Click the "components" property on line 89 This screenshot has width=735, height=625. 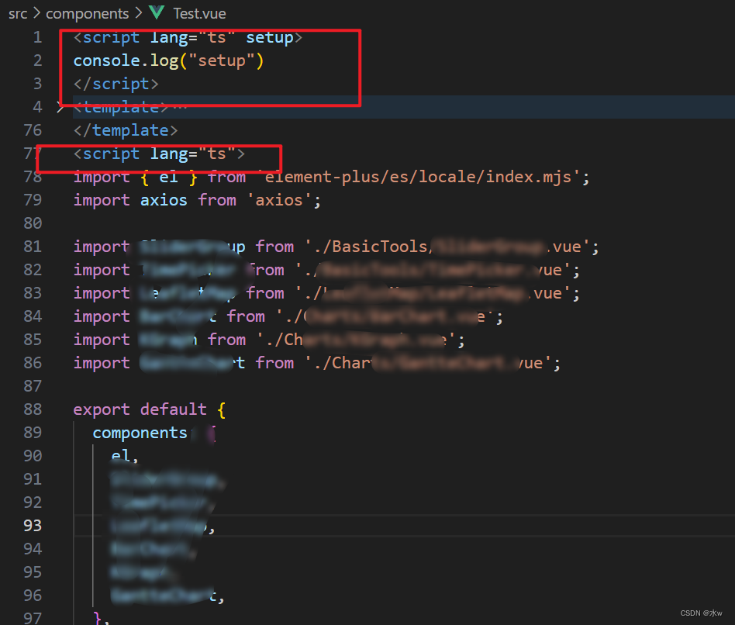140,433
